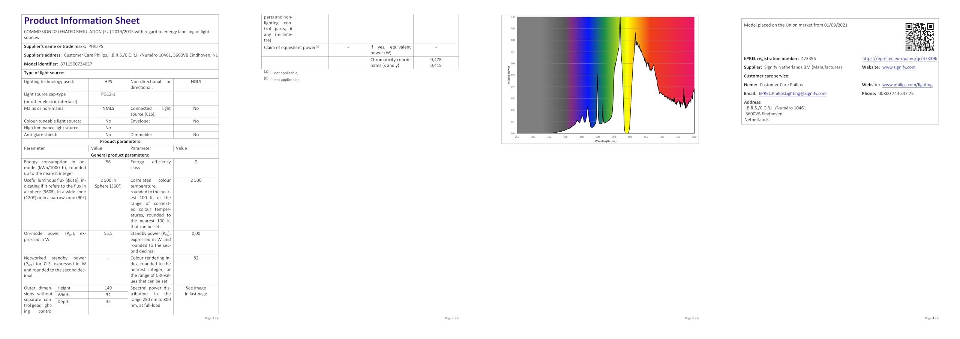The width and height of the screenshot is (960, 339).
Task: Select 'Customer care service:' heading
Action: point(766,76)
